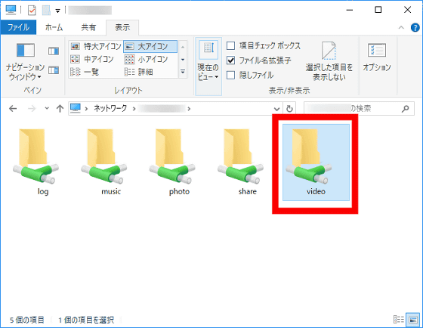The height and width of the screenshot is (328, 423).
Task: Expand chevron before ネットワーク in address bar
Action: click(86, 109)
